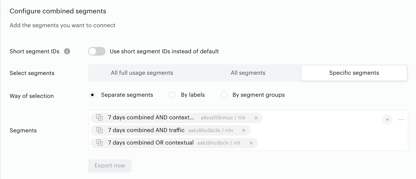This screenshot has height=179, width=416.
Task: Click the Short segment IDs info icon
Action: [67, 52]
